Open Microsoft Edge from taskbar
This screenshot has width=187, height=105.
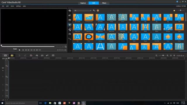pos(45,103)
